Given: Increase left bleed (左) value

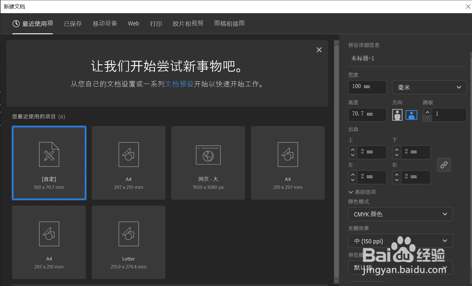Looking at the screenshot, I should tap(353, 175).
